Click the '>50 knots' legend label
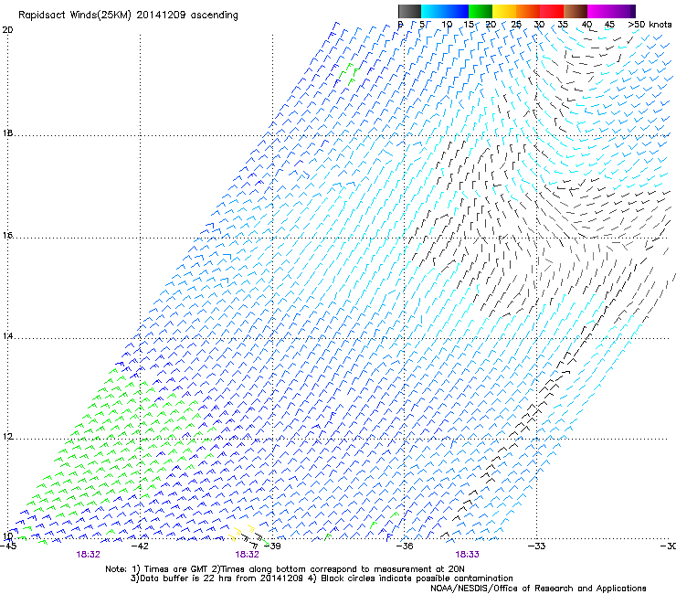Screen dimensions: 676x594 (650, 24)
